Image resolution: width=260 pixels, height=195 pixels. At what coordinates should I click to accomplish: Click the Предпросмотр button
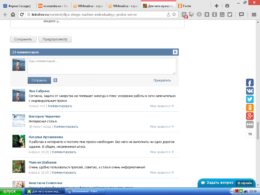tap(55, 39)
